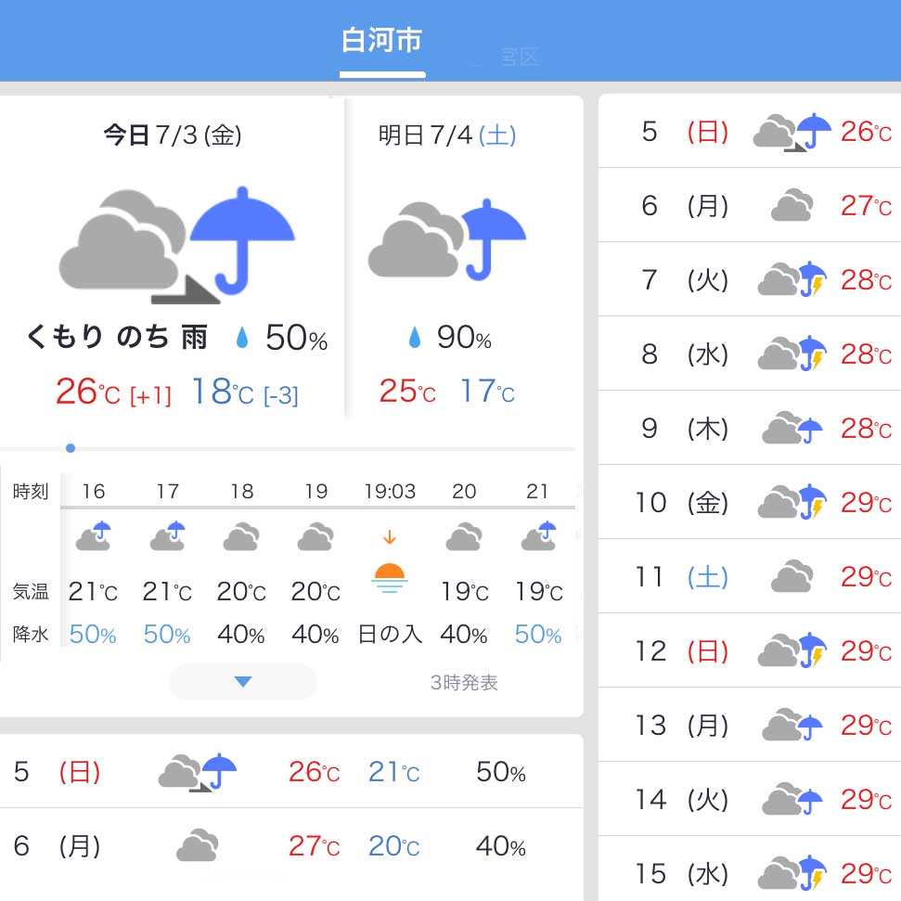901x901 pixels.
Task: Open the 6 (月) row in left weekly list
Action: (291, 846)
